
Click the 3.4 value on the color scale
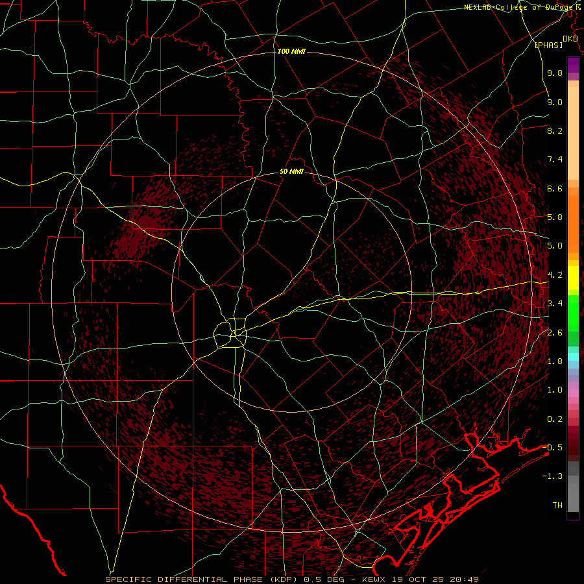pyautogui.click(x=555, y=304)
